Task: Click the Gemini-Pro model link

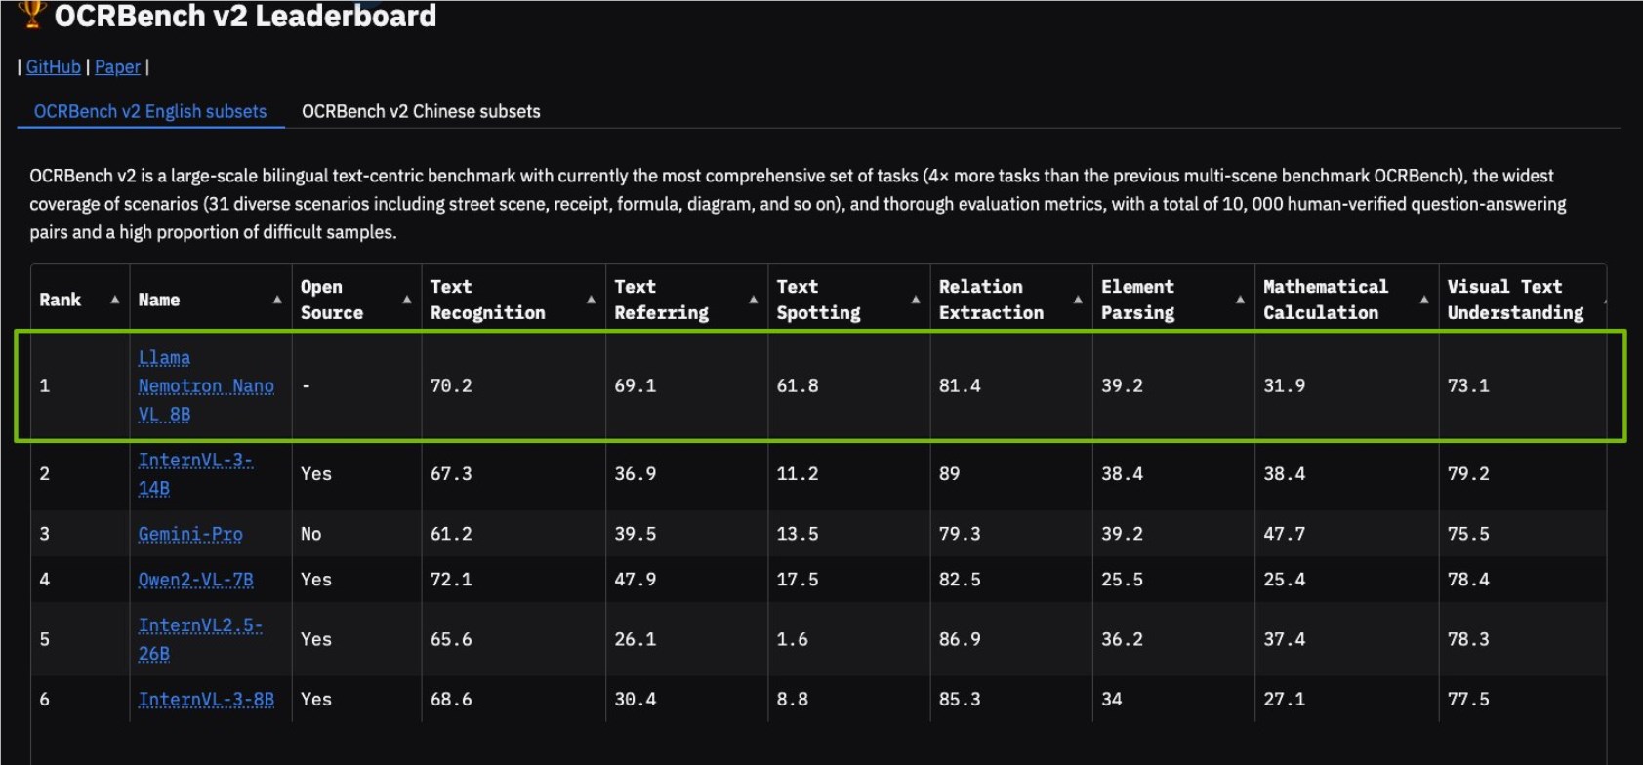Action: point(190,534)
